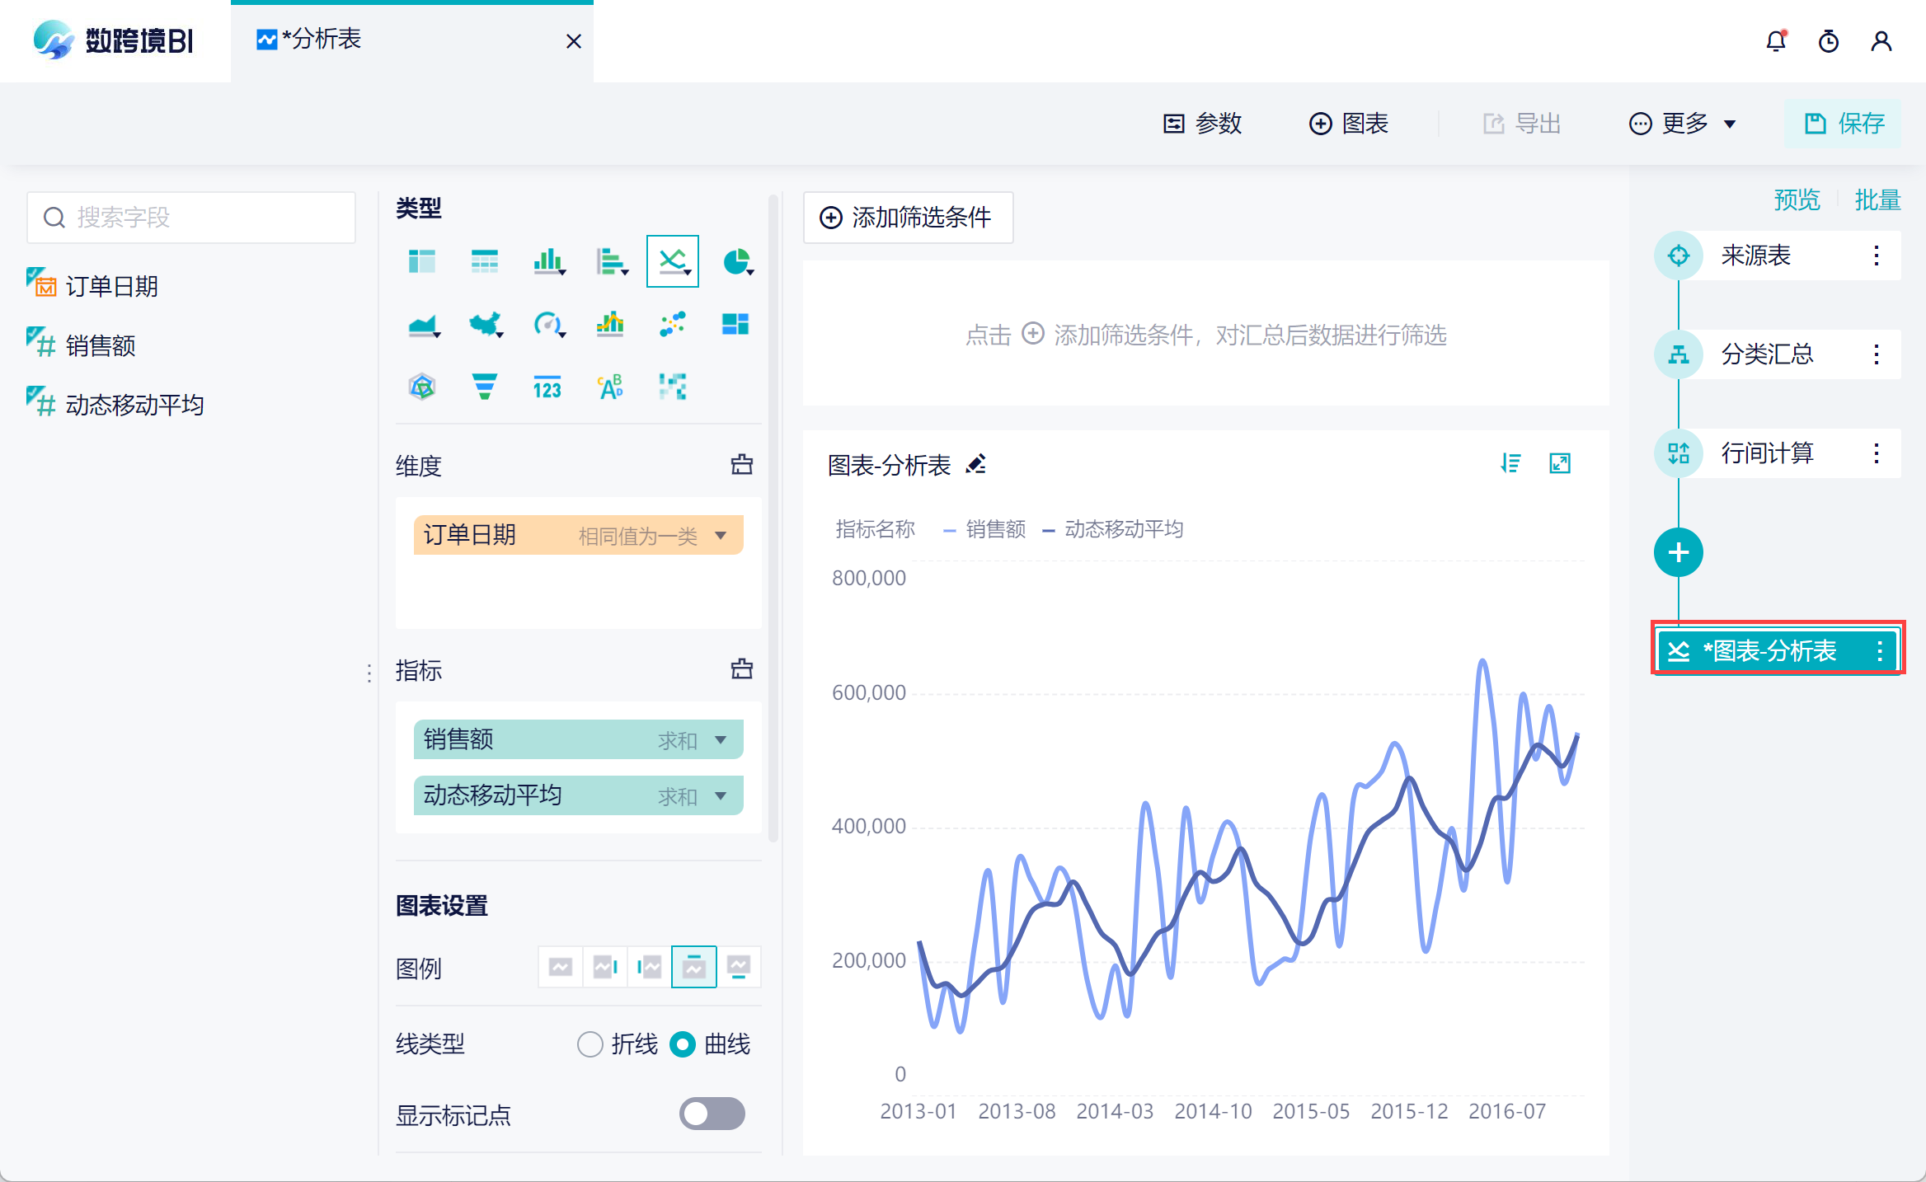
Task: Expand the 更多 menu
Action: click(1683, 124)
